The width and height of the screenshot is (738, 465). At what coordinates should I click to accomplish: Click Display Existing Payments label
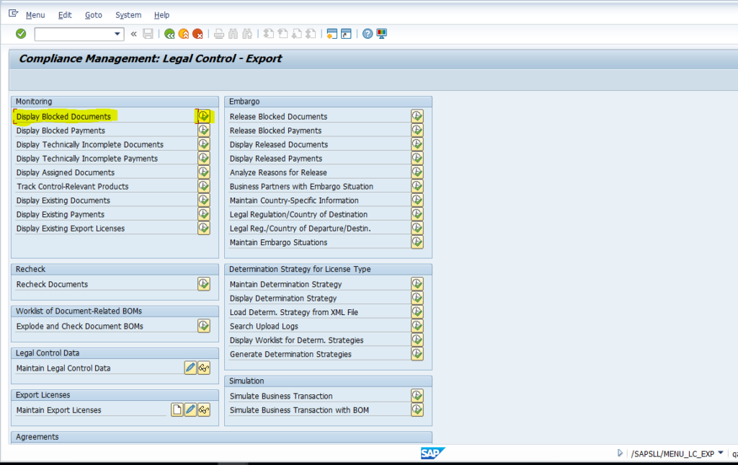click(61, 215)
